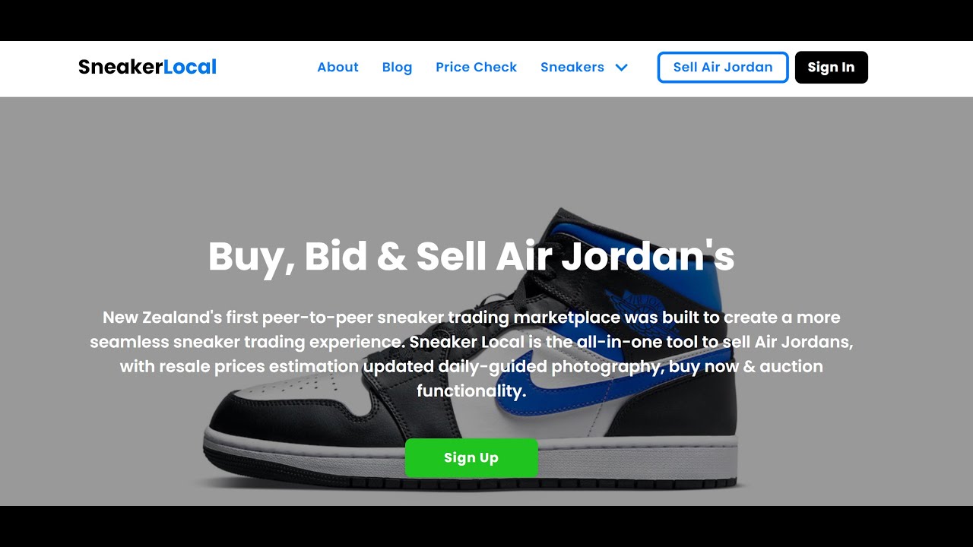Screen dimensions: 973x547
Task: Click the grey midsole right of Sign Up
Action: [639, 457]
